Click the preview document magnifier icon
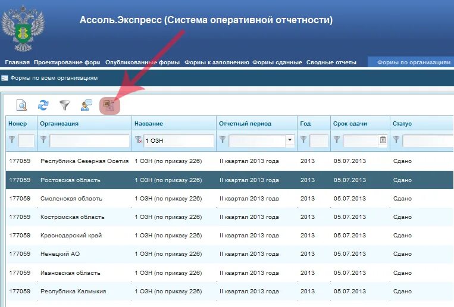 [21, 105]
